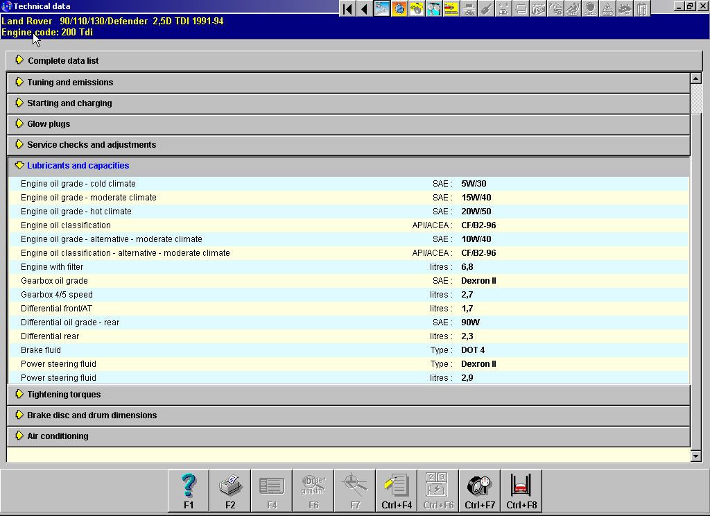
Task: Click the 'Engine oil classification' row label
Action: pyautogui.click(x=66, y=225)
